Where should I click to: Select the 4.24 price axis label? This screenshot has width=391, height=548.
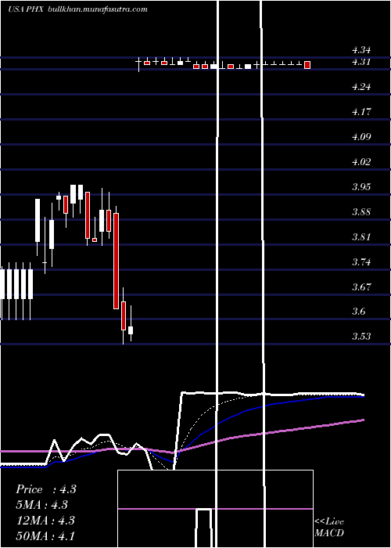361,87
